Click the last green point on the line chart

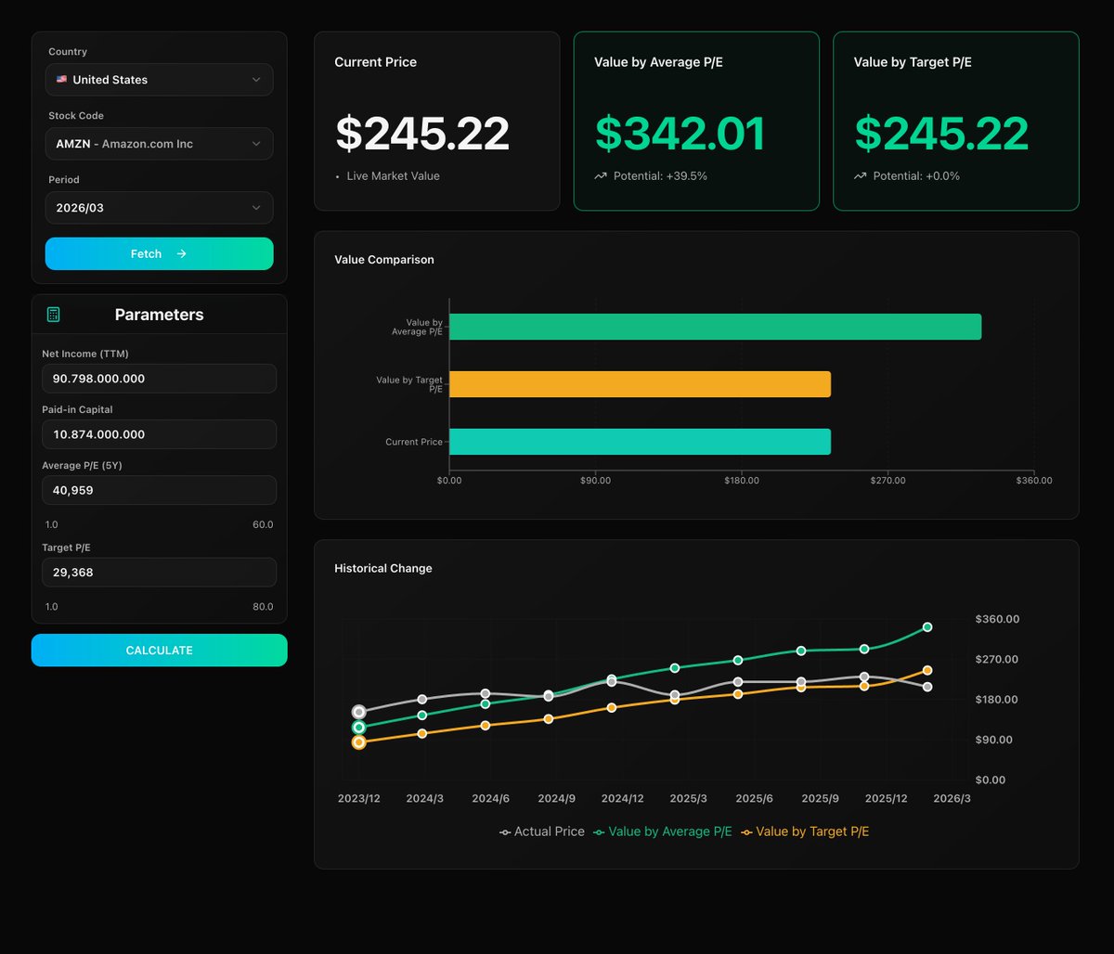coord(927,627)
